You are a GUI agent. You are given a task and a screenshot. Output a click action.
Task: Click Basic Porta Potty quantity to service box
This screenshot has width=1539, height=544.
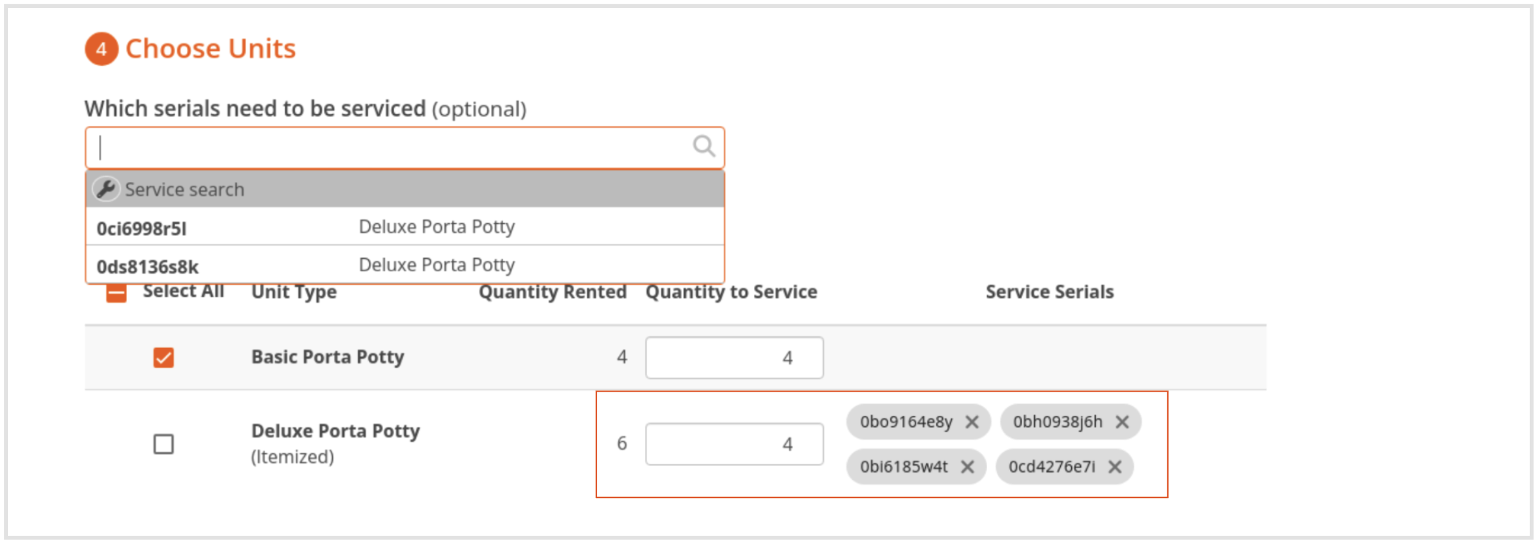click(734, 357)
